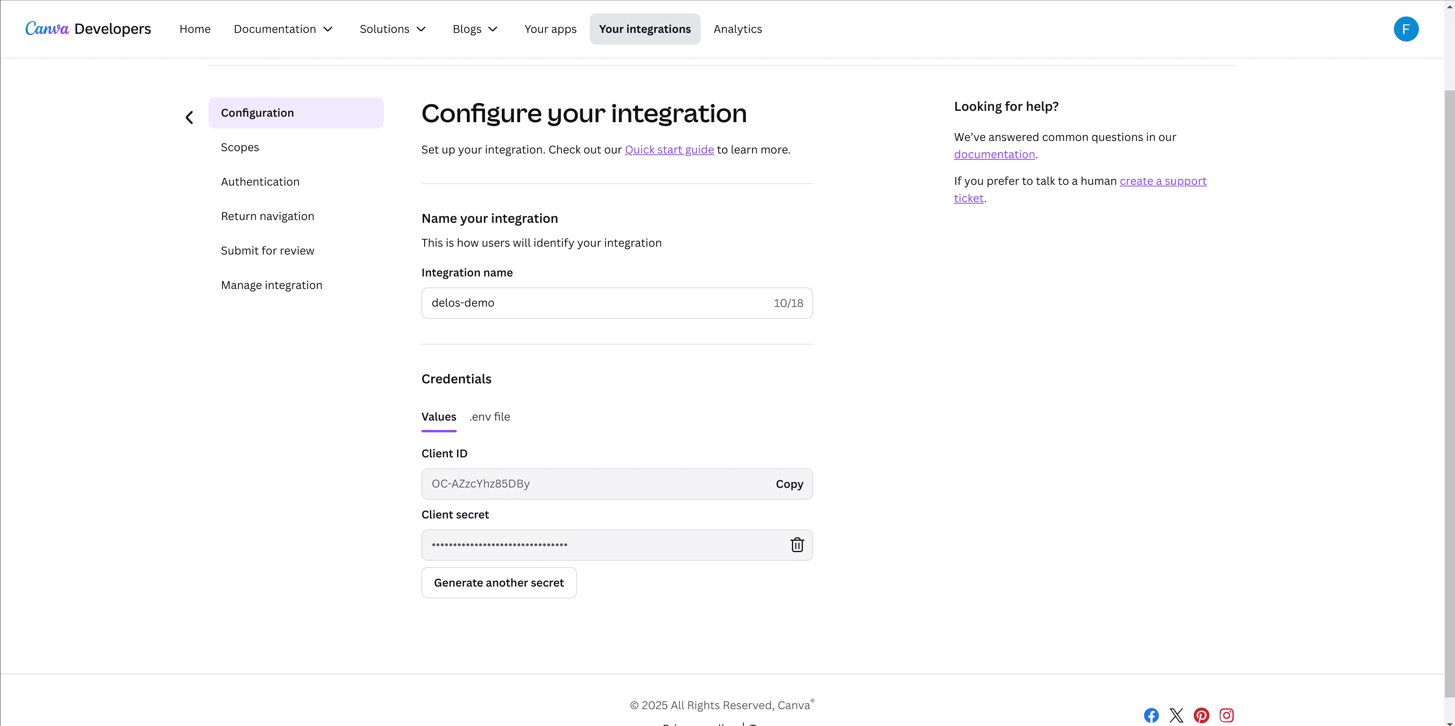Click the Integration name input field
The width and height of the screenshot is (1455, 726).
coord(617,303)
